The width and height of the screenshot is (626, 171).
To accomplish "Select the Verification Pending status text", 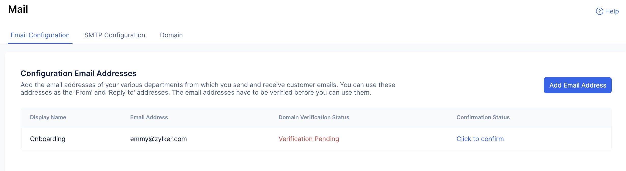I will 309,139.
